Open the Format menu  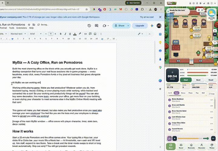[x=3, y=28]
